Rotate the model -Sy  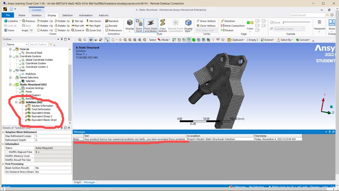click(62, 26)
